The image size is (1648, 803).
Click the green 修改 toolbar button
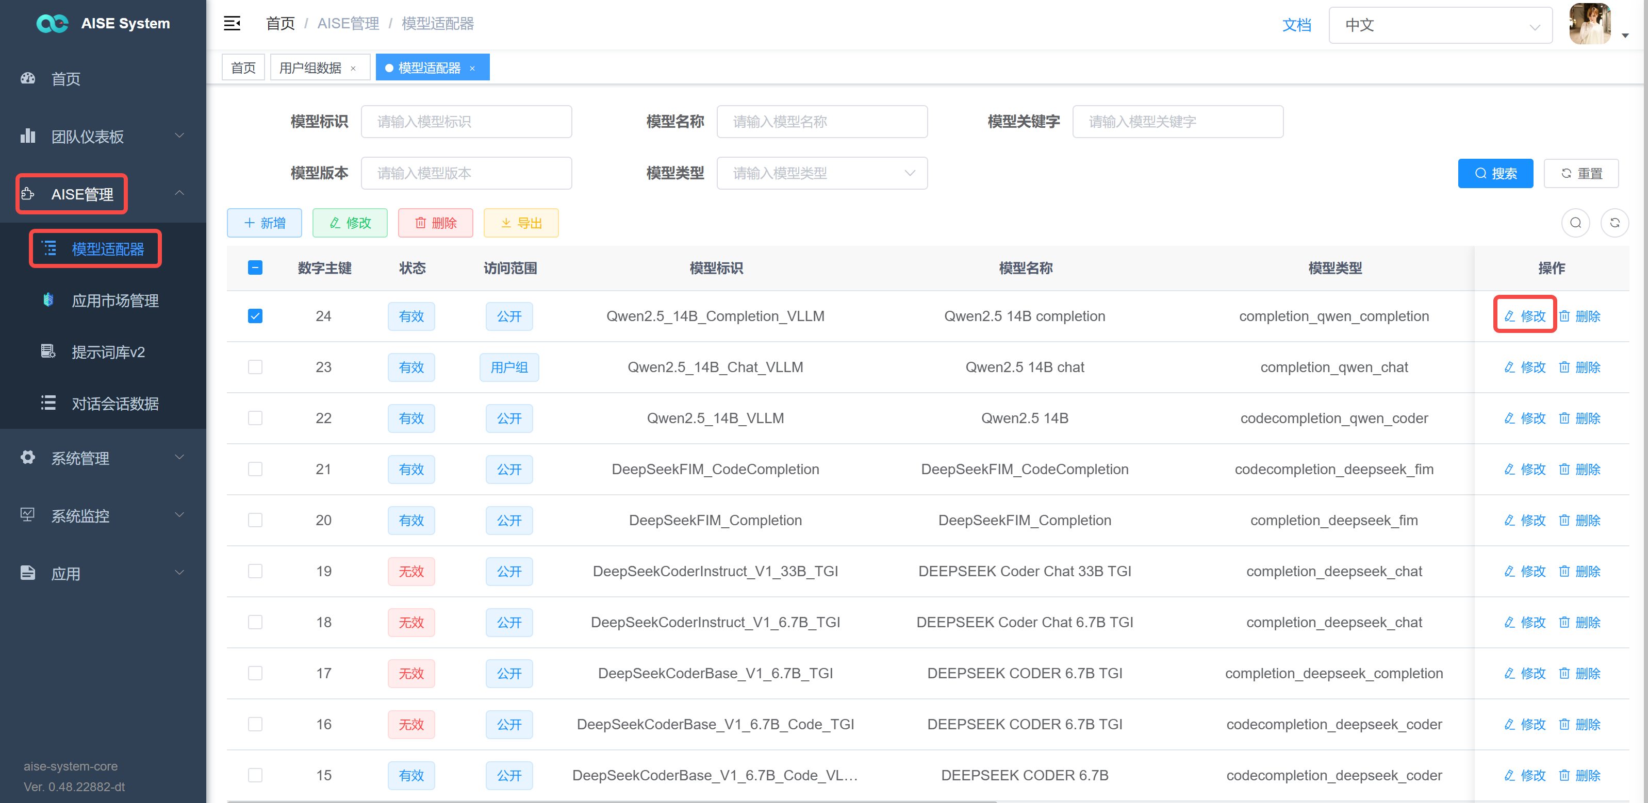[x=350, y=223]
